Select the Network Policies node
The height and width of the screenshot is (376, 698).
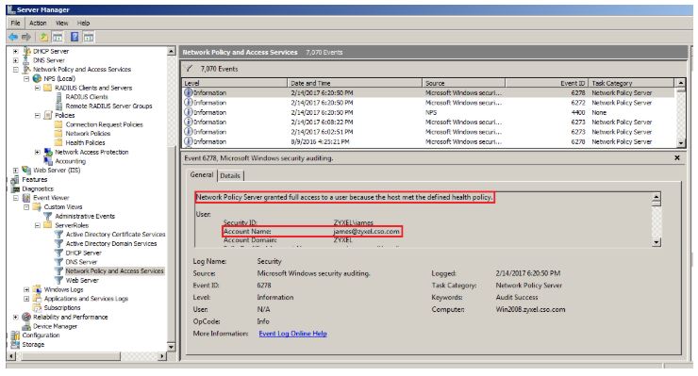pos(88,134)
